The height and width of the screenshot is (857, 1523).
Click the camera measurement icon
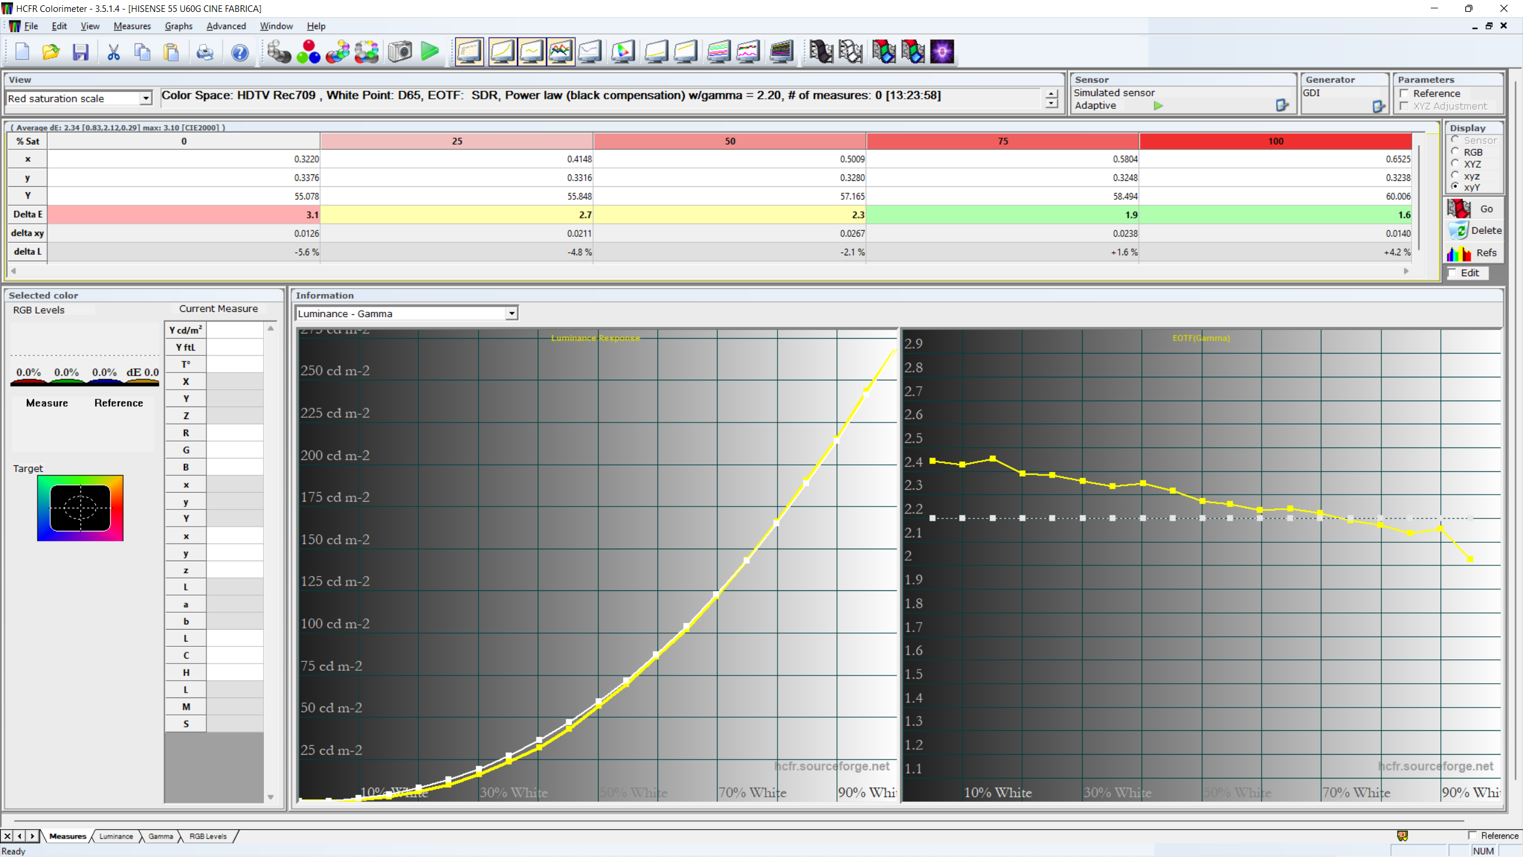[x=400, y=52]
